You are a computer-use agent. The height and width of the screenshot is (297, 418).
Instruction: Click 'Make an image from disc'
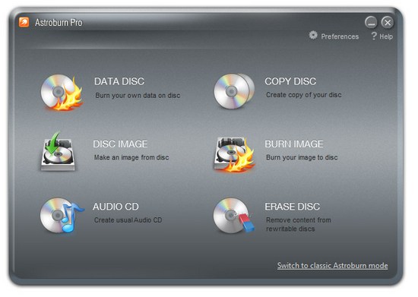[x=131, y=157]
